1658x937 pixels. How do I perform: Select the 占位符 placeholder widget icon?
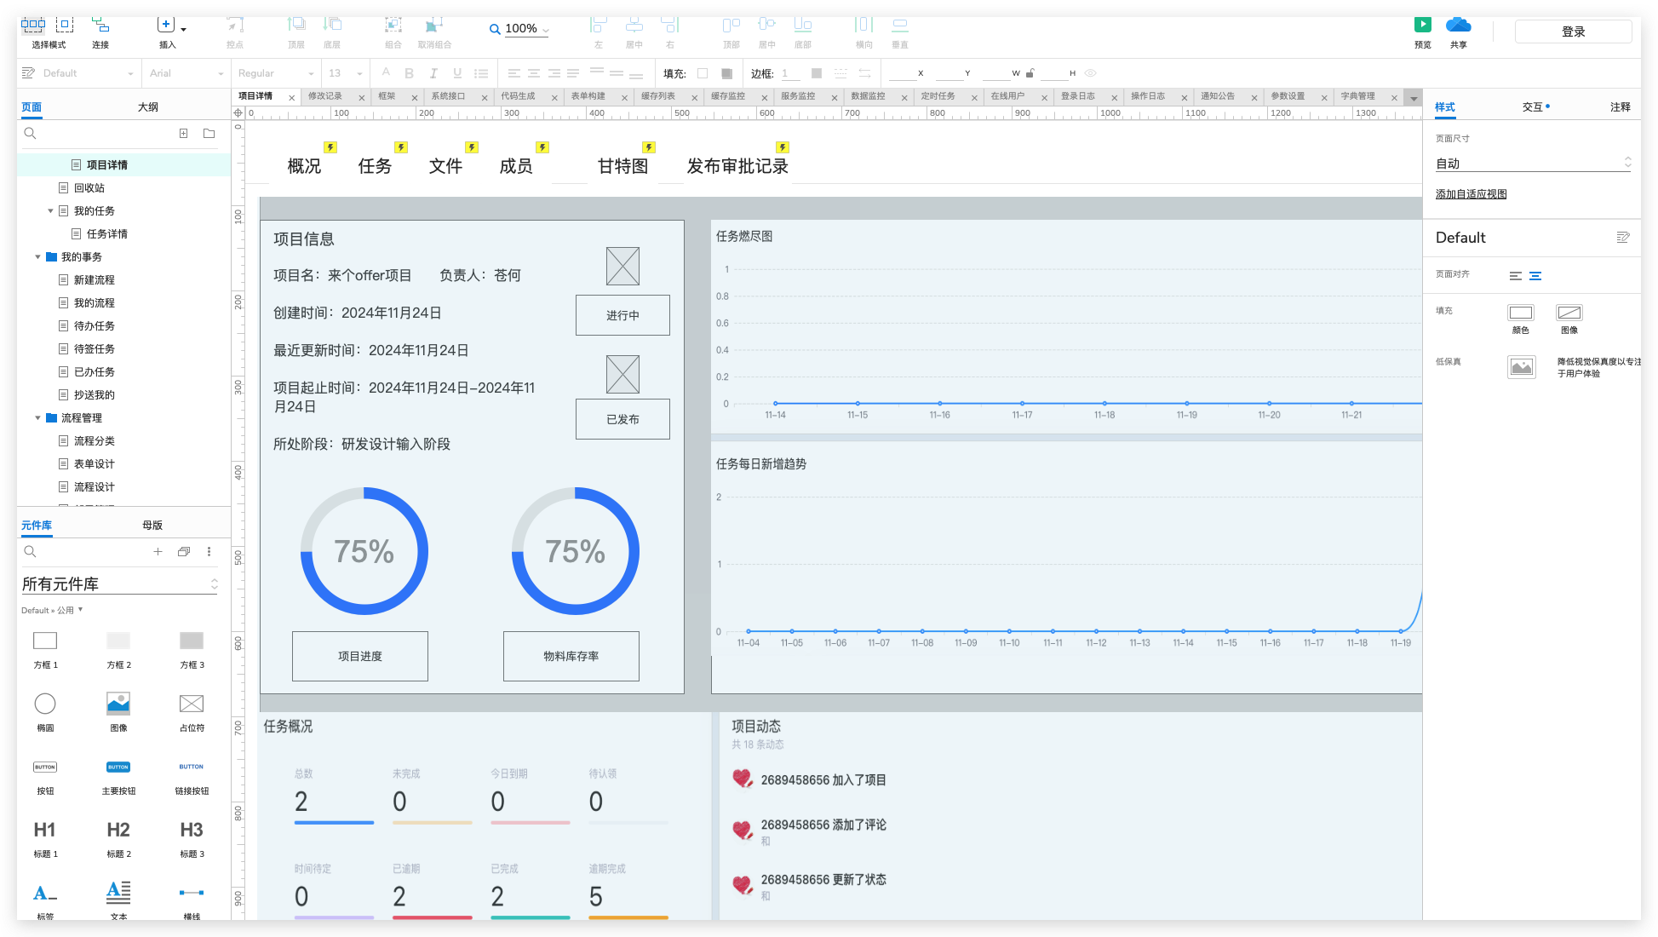192,704
